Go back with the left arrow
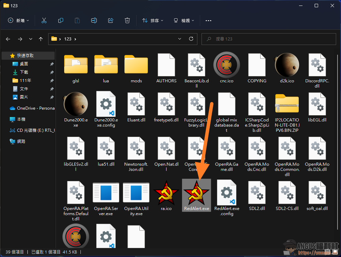The height and width of the screenshot is (257, 341). (8, 39)
